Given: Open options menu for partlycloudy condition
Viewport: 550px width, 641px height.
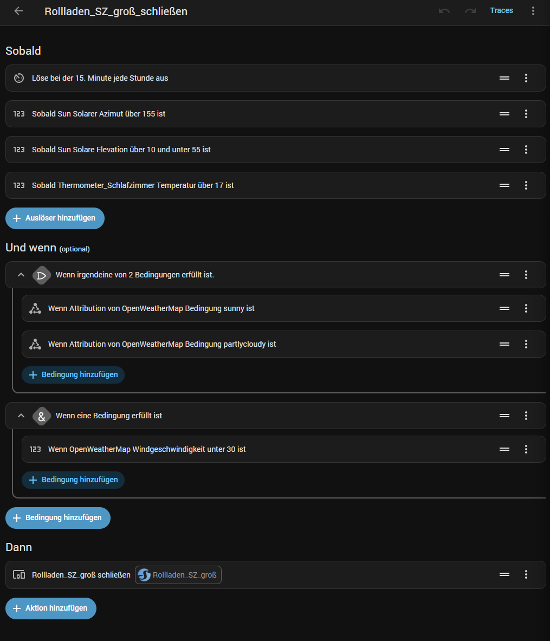Looking at the screenshot, I should (526, 344).
